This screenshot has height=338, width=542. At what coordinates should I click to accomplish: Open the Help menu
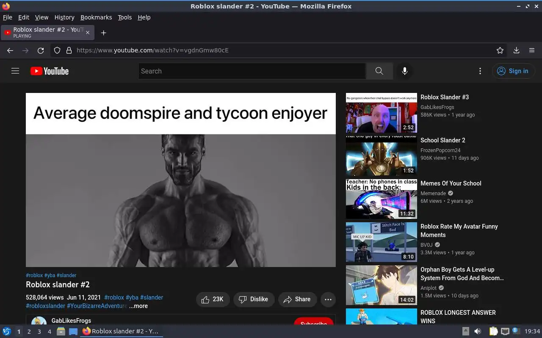[144, 17]
